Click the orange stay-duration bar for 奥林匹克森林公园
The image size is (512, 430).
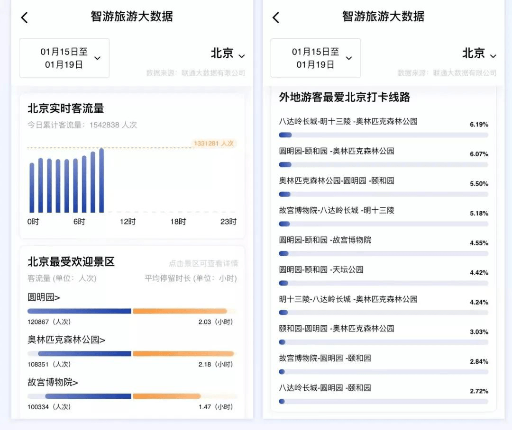(x=183, y=354)
